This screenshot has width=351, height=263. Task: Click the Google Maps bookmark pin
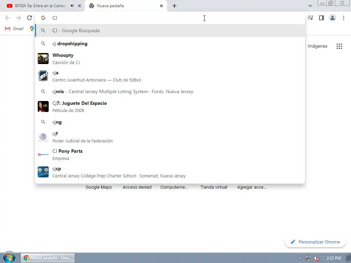click(x=32, y=29)
